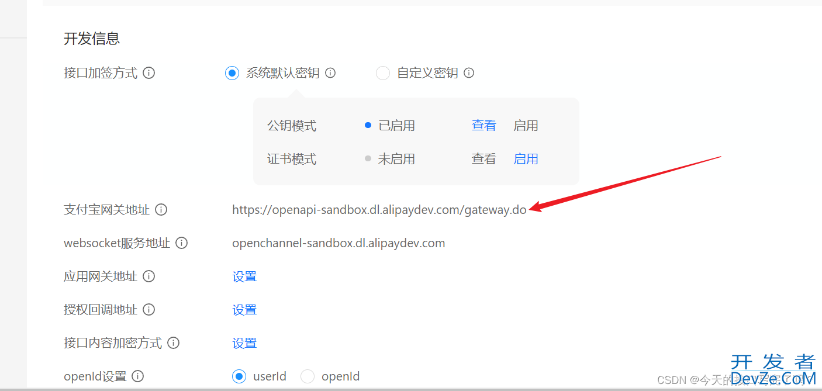Viewport: 822px width, 391px height.
Task: Click info icon next to 应用网关地址
Action: click(149, 276)
